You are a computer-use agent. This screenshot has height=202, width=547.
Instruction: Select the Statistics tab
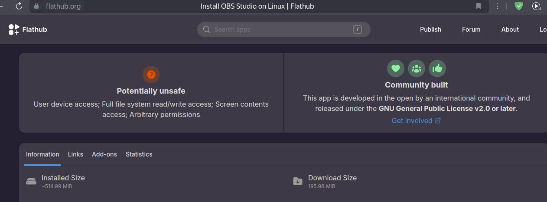coord(139,154)
